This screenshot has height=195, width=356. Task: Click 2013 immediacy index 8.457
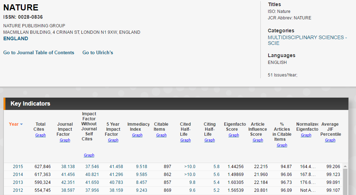click(142, 182)
